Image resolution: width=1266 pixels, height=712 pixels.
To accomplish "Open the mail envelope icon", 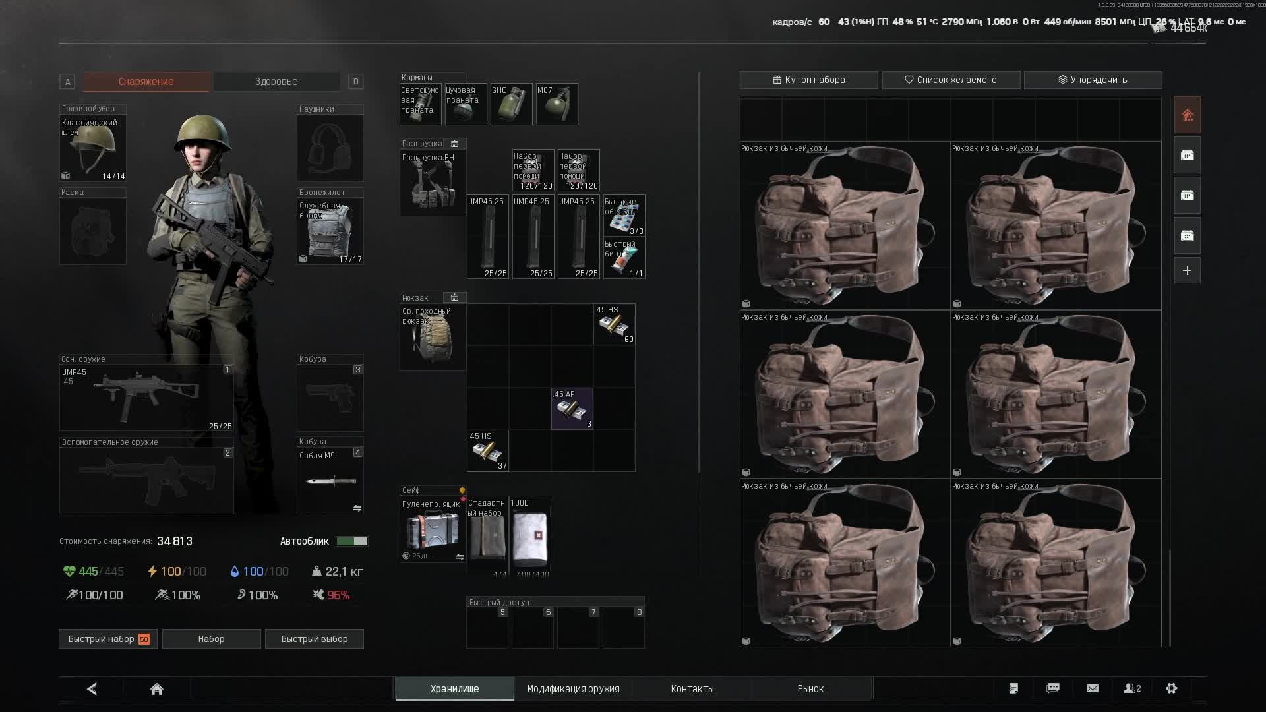I will point(1093,688).
